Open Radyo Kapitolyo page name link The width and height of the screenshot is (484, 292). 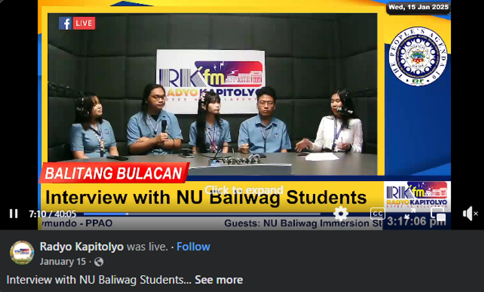click(81, 247)
